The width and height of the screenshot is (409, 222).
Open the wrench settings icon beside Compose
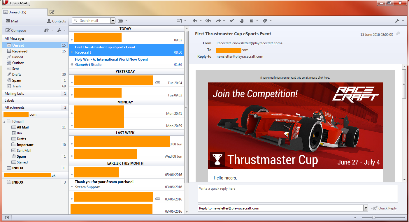(59, 30)
